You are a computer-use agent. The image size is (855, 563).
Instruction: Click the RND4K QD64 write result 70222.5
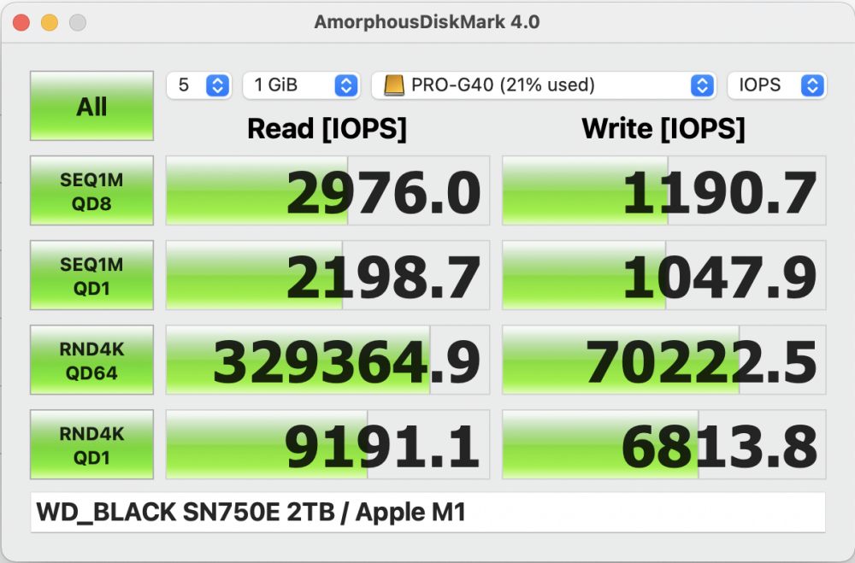pyautogui.click(x=664, y=360)
